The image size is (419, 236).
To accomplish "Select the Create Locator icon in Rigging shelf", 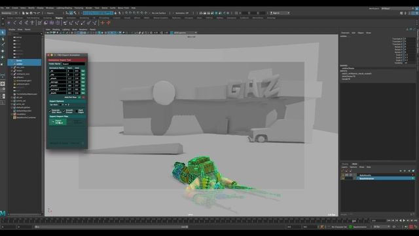I will pyautogui.click(x=9, y=23).
